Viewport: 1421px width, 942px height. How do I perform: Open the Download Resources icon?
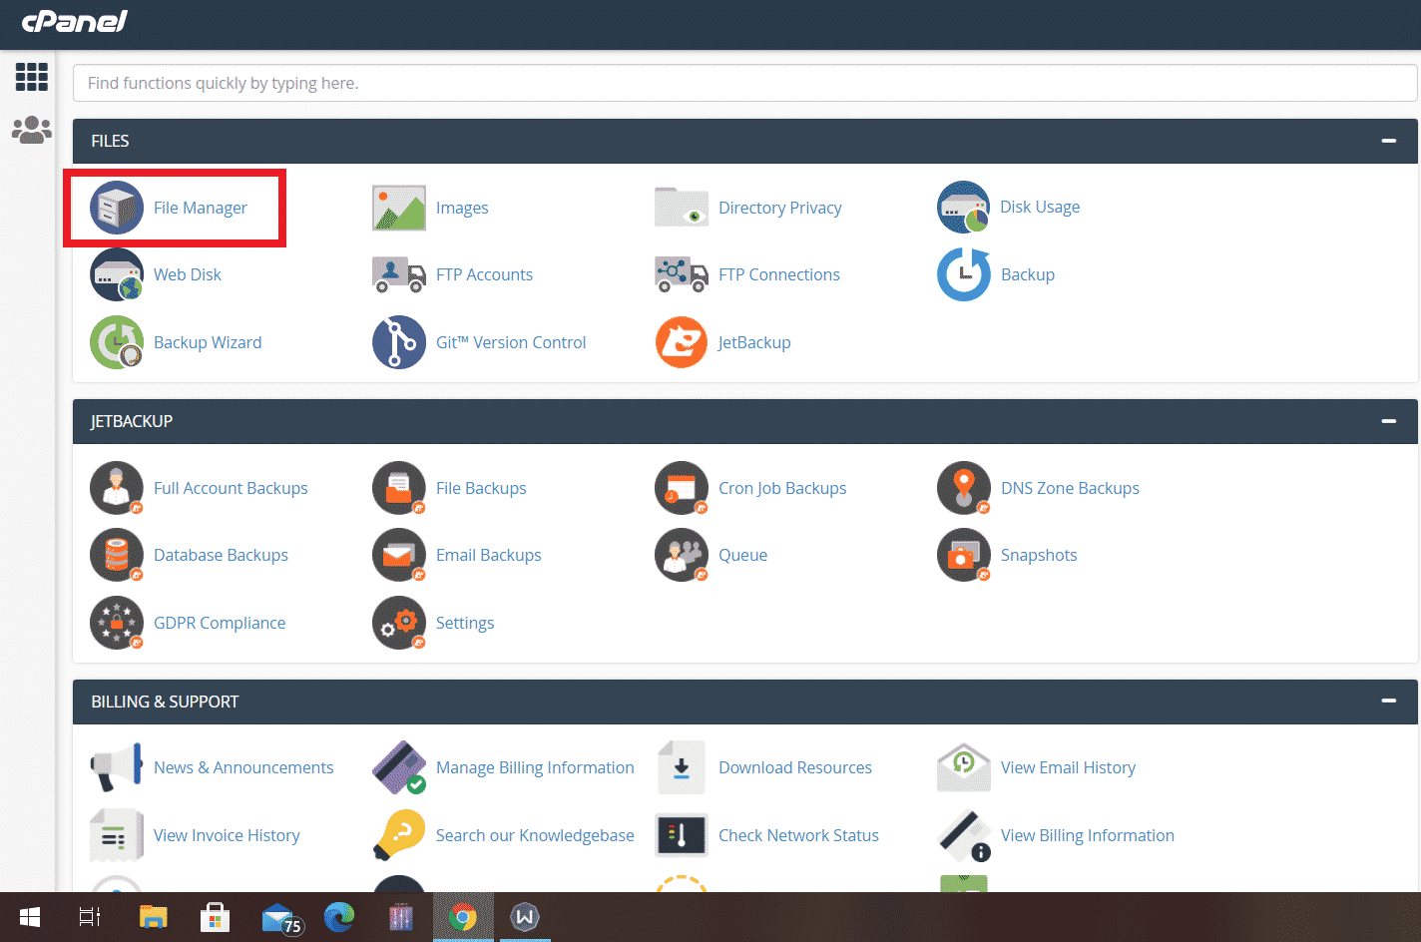tap(682, 767)
